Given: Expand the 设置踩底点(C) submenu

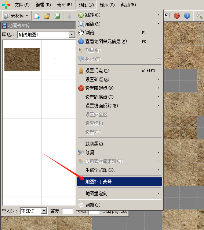Looking at the screenshot, I should click(x=119, y=97).
